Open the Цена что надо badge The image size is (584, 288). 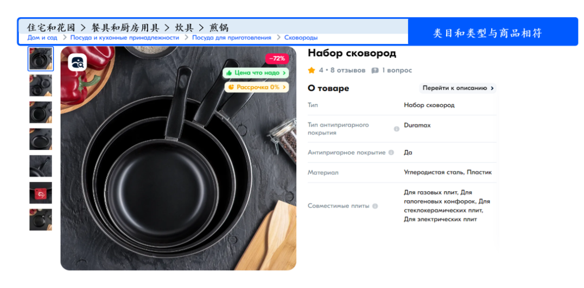pos(256,73)
